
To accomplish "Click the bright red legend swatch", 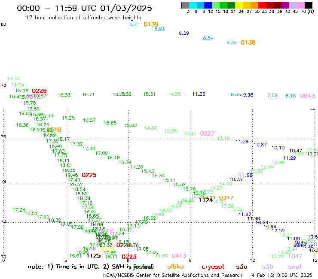I will pyautogui.click(x=262, y=5).
